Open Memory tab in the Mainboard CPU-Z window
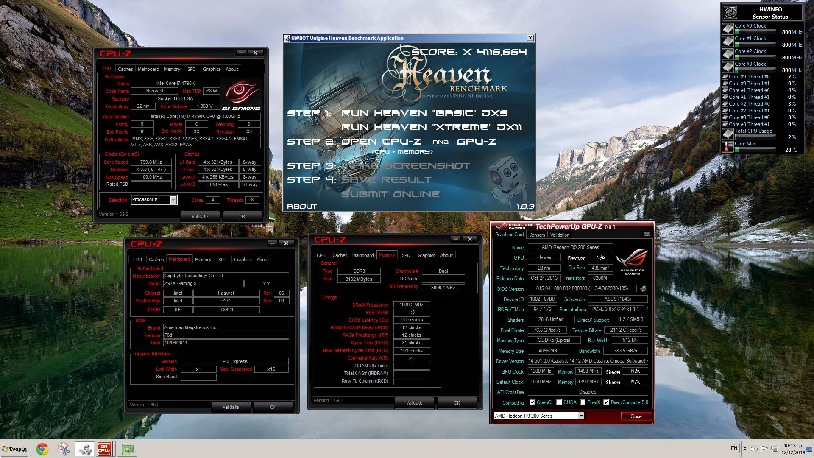Viewport: 814px width, 458px height. [x=203, y=260]
